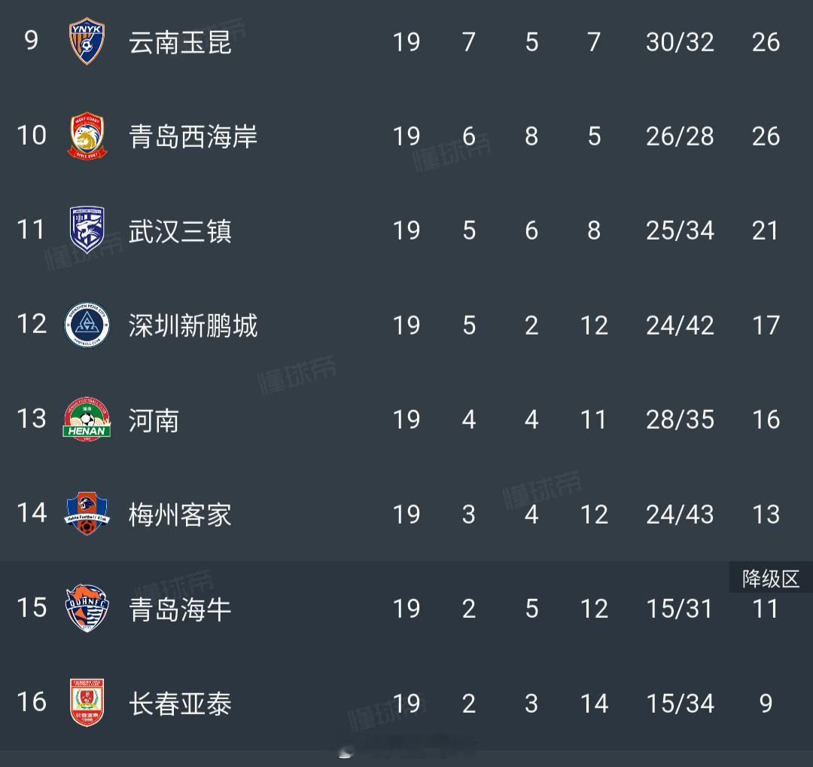The width and height of the screenshot is (813, 767).
Task: Open 青岛海牛 team entry
Action: tap(180, 610)
